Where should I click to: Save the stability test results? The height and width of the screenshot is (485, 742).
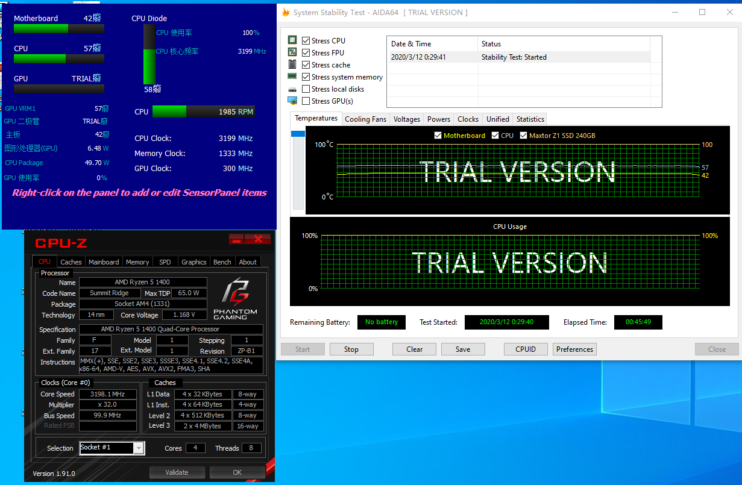click(x=463, y=349)
